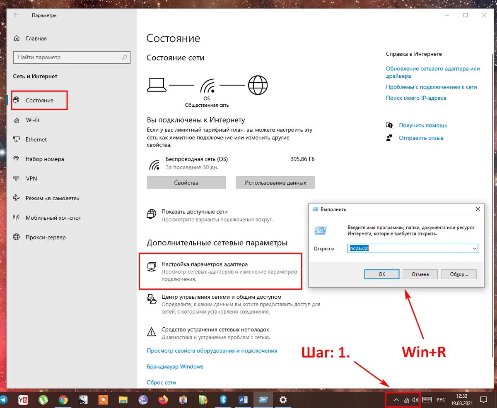Click Беспроводная сеть (OS) entry
The image size is (497, 408).
tap(197, 159)
